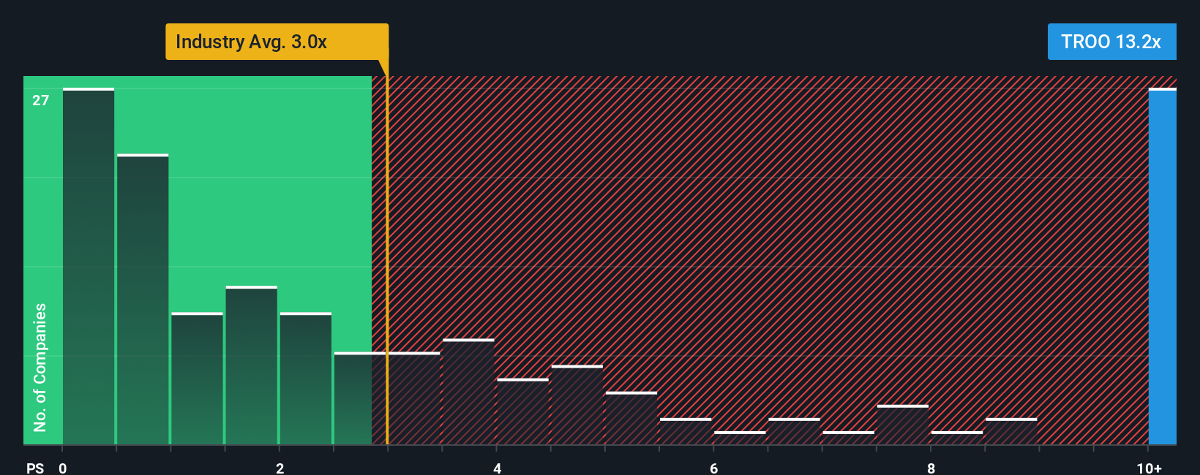Image resolution: width=1200 pixels, height=475 pixels.
Task: Click the x-axis label '10+'
Action: point(1149,468)
